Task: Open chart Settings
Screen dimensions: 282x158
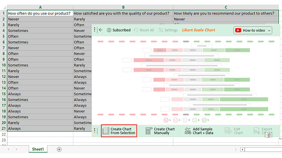Action: point(168,30)
